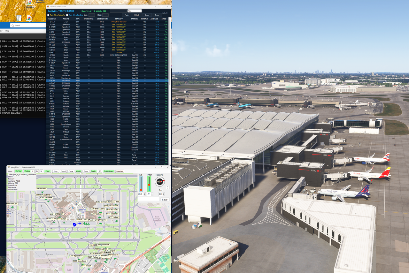Toggle the Online button
Screen dimensions: 409x273
click(27, 171)
